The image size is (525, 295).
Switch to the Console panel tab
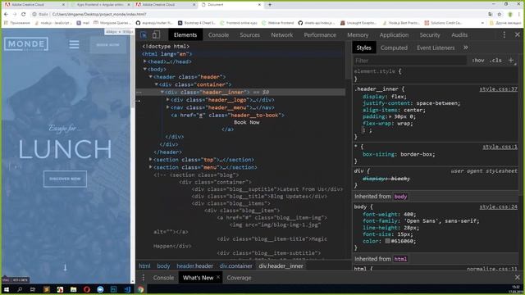(x=218, y=34)
